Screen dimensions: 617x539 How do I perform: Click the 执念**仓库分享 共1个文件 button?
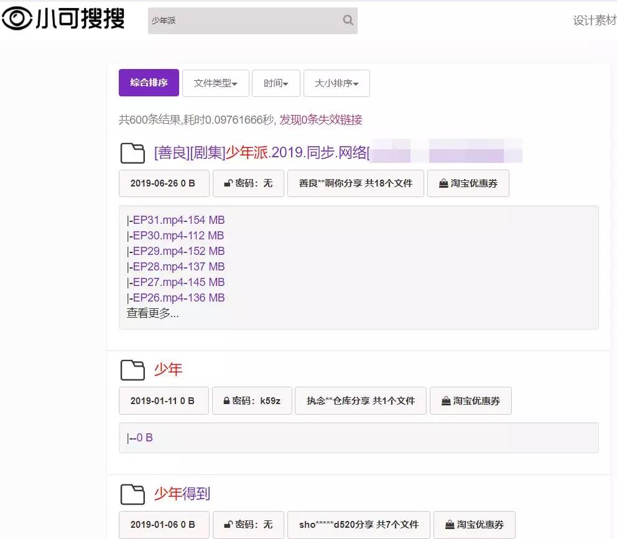coord(361,400)
